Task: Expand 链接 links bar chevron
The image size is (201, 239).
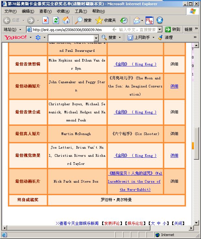Action: (196, 28)
